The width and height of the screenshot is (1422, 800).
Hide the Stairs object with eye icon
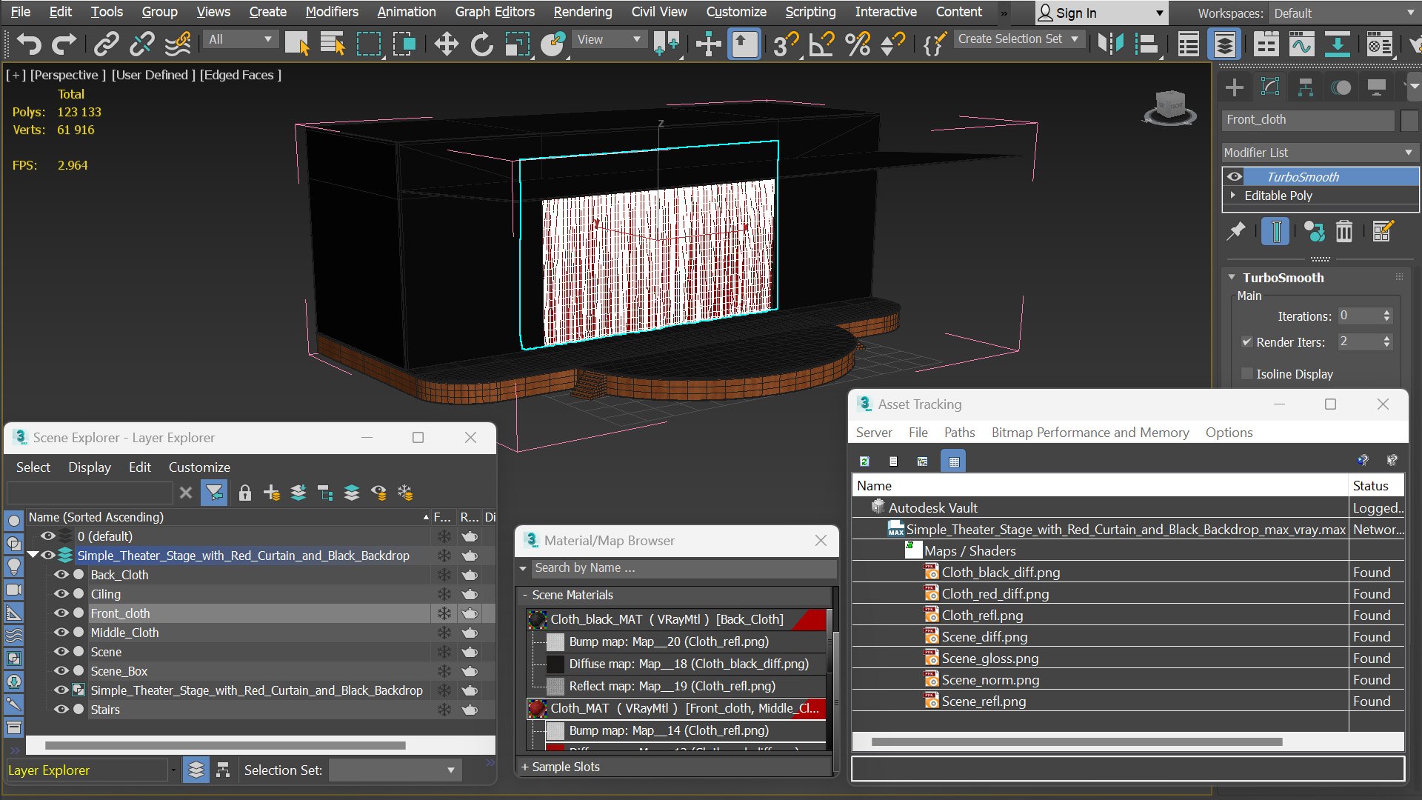tap(61, 710)
